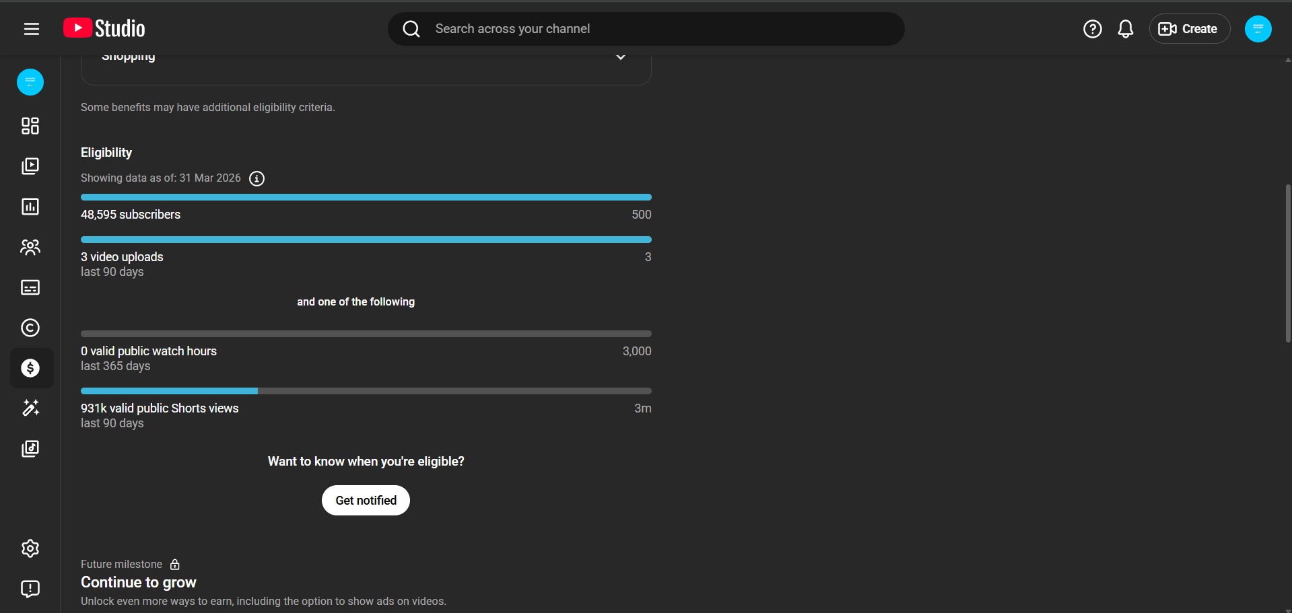Open the hamburger navigation menu
1292x613 pixels.
[x=31, y=29]
